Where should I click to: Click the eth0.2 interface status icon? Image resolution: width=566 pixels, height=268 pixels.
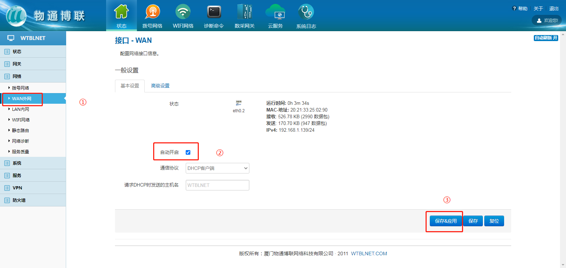pos(239,103)
